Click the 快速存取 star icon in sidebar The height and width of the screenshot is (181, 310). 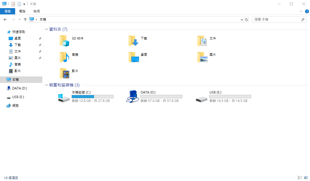click(9, 32)
